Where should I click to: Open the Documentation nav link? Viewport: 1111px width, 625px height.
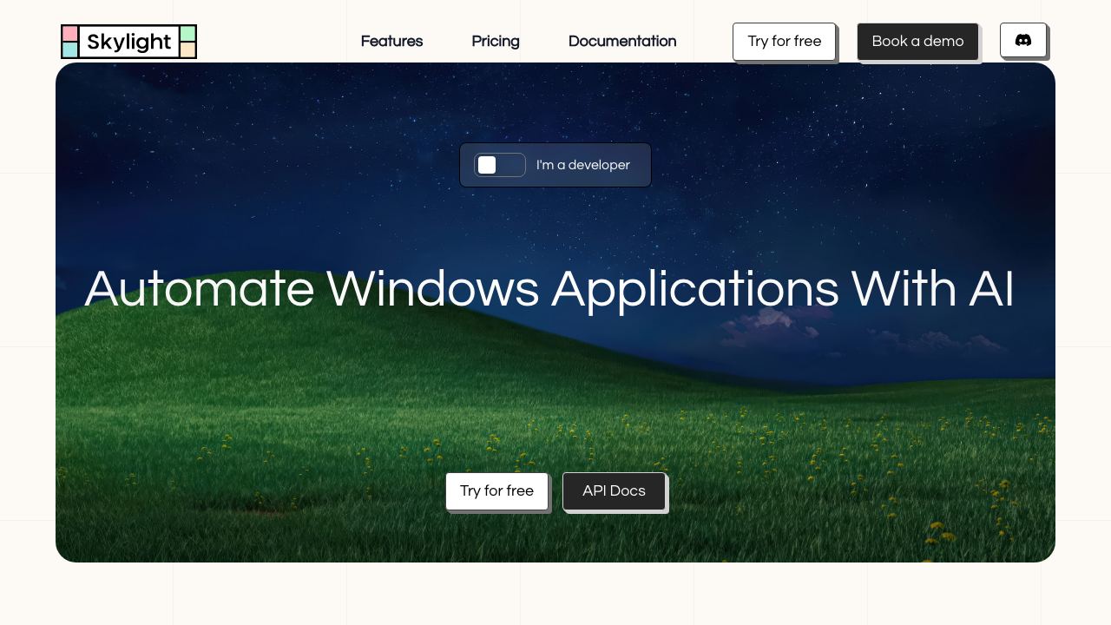(622, 41)
